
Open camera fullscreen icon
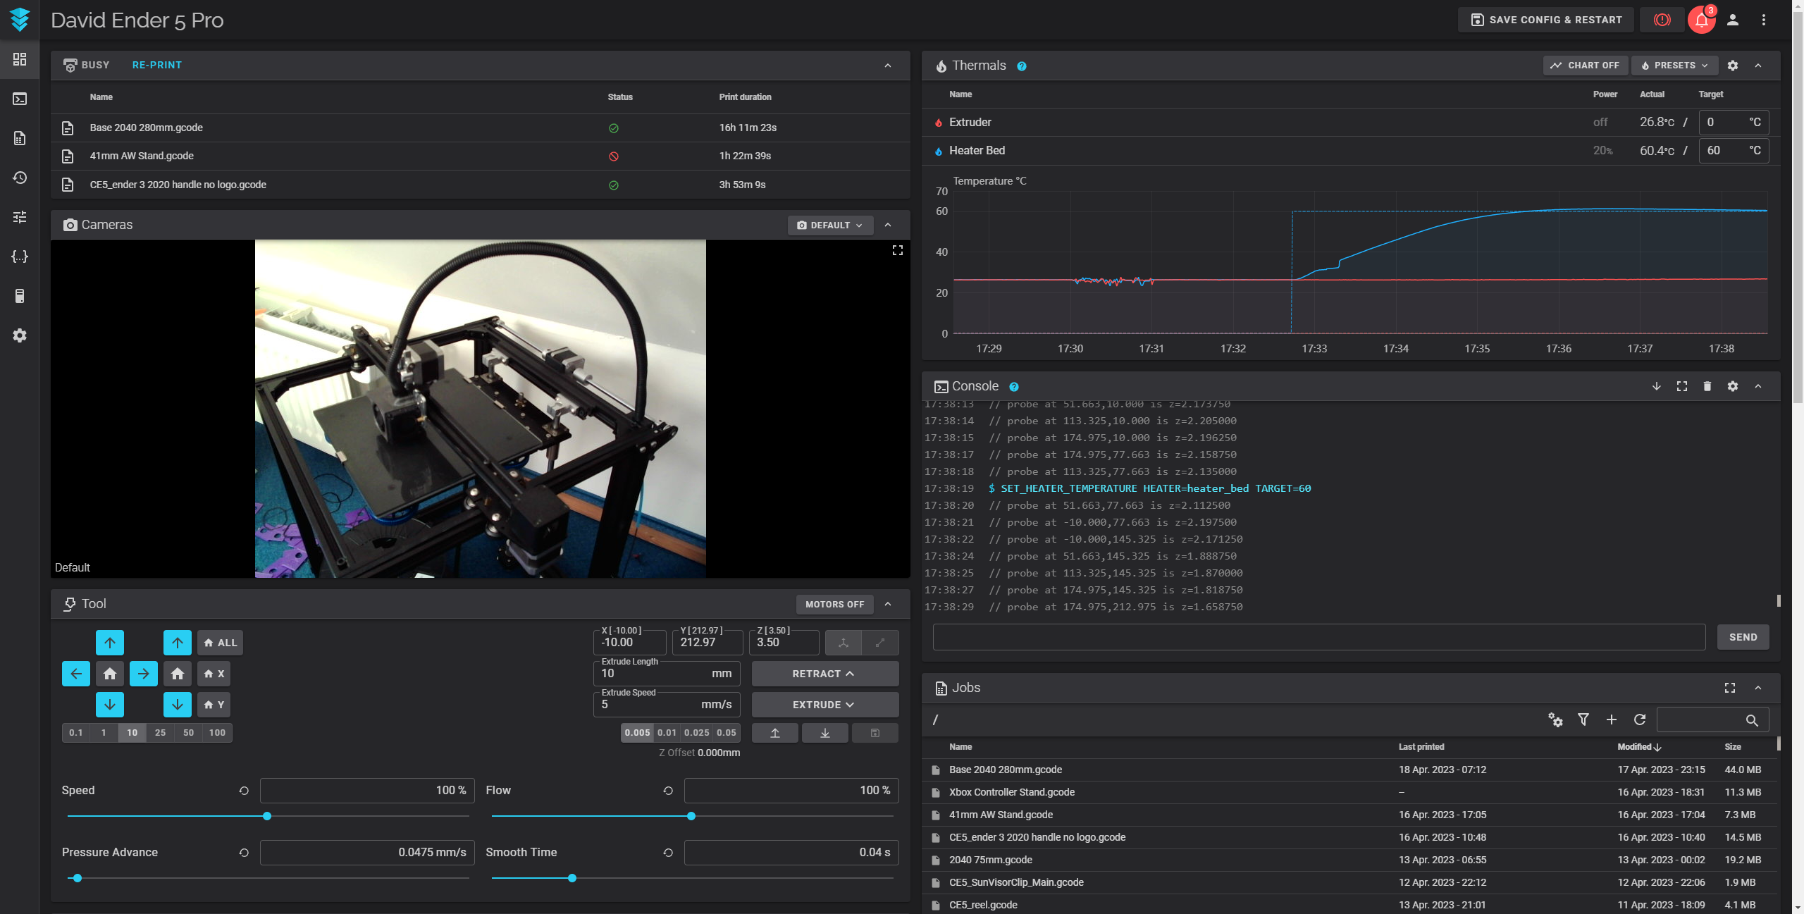(x=897, y=250)
